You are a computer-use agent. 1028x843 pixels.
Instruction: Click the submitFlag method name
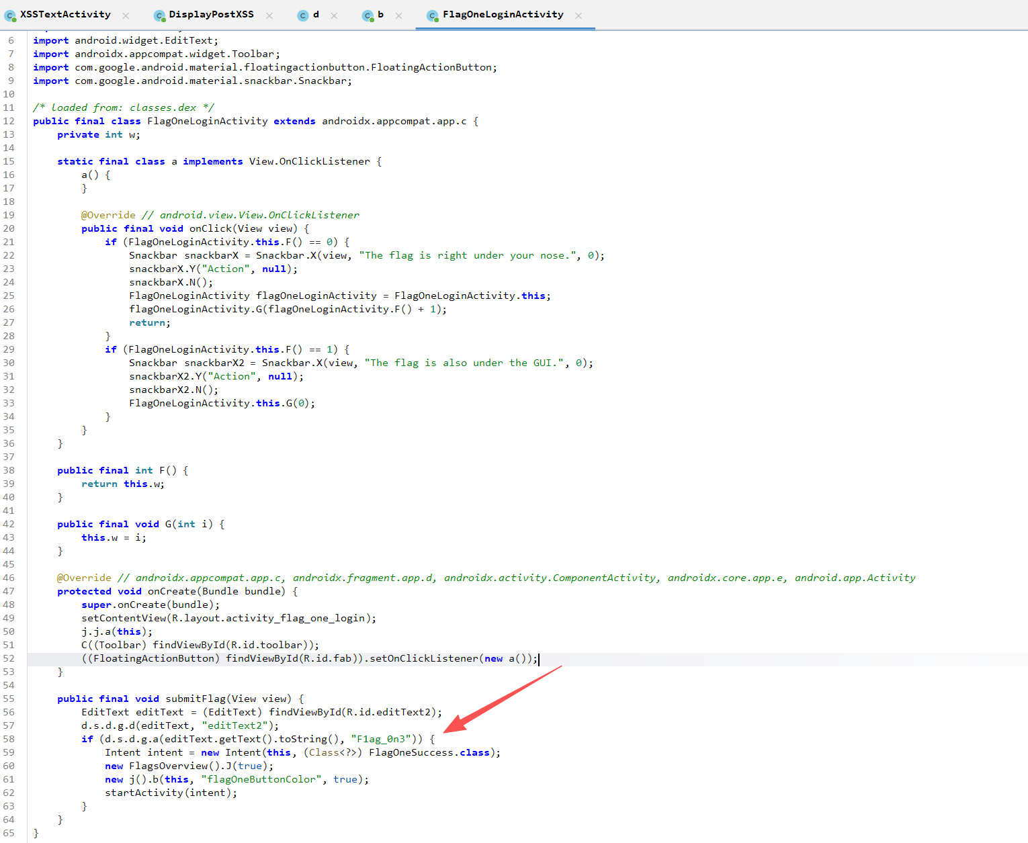point(196,699)
